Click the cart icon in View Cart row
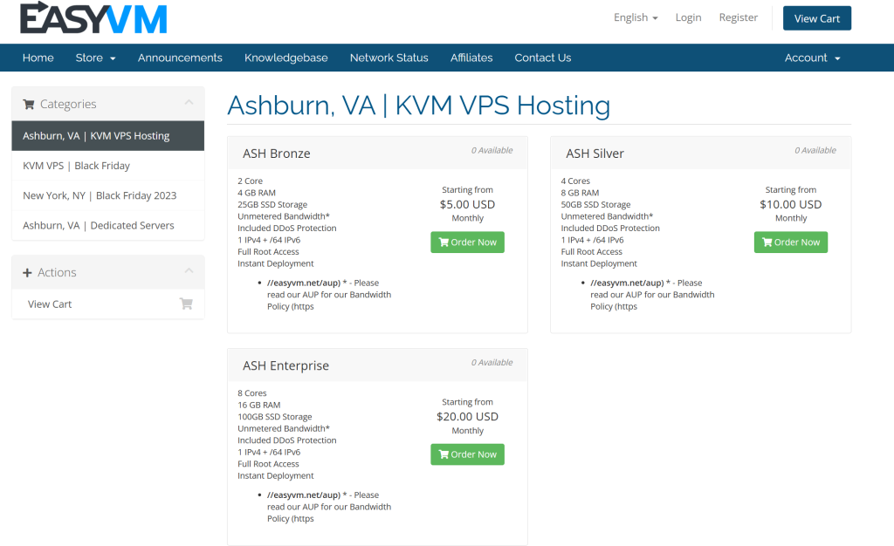 point(186,304)
